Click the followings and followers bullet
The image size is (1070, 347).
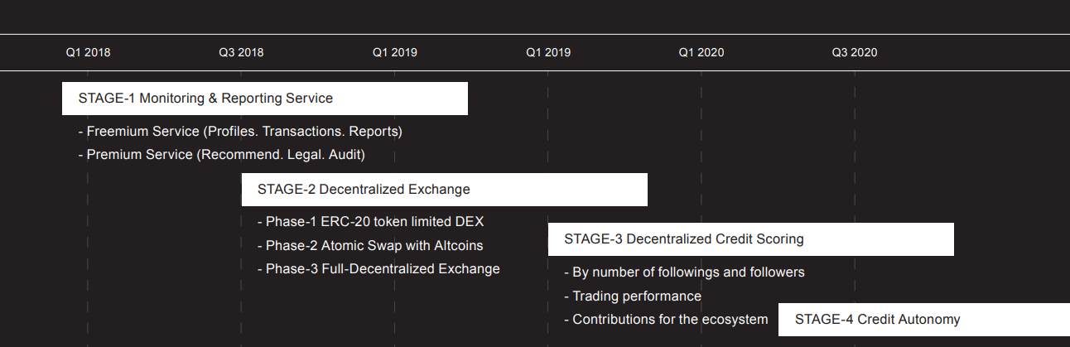pyautogui.click(x=684, y=272)
